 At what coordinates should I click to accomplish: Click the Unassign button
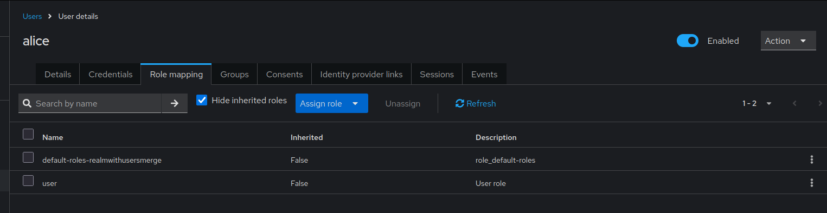coord(403,103)
